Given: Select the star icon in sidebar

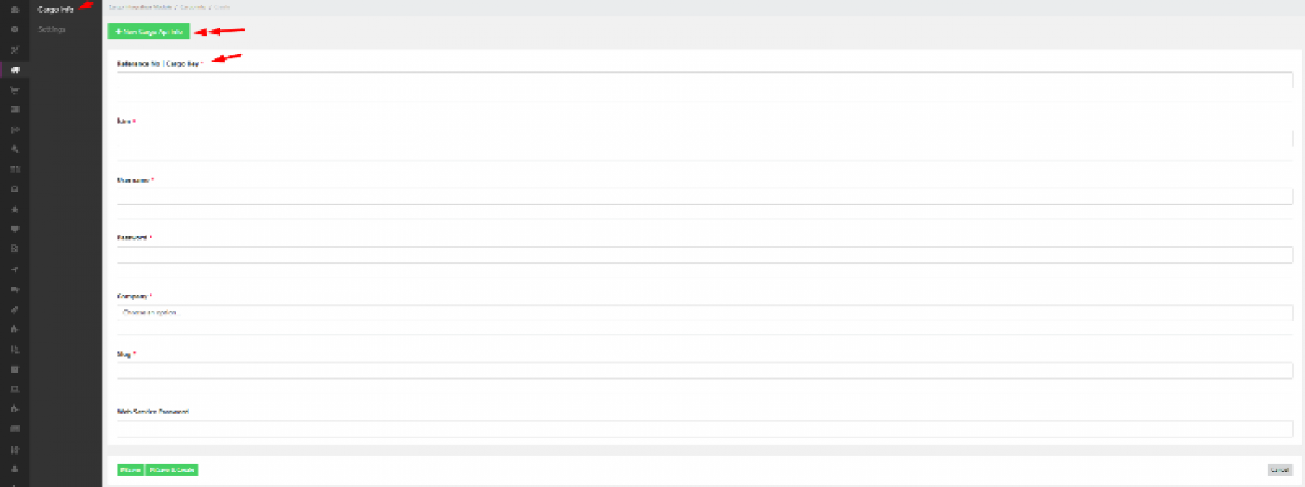Looking at the screenshot, I should pos(15,209).
